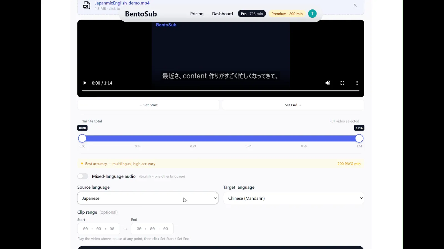Click the Set Start button
The width and height of the screenshot is (444, 249).
[148, 105]
